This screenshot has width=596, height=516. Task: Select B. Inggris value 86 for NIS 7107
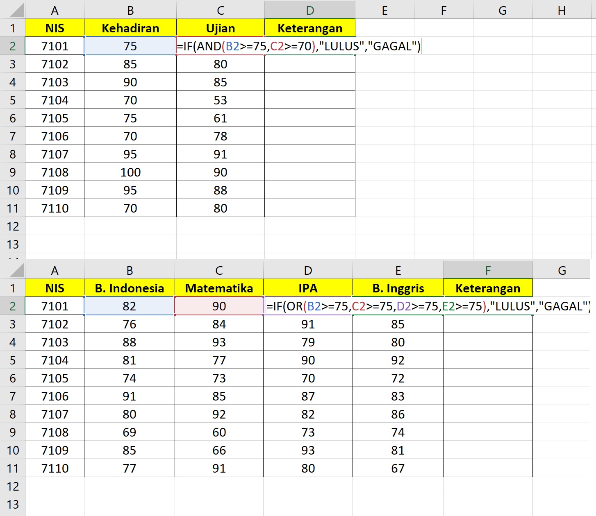pos(398,414)
